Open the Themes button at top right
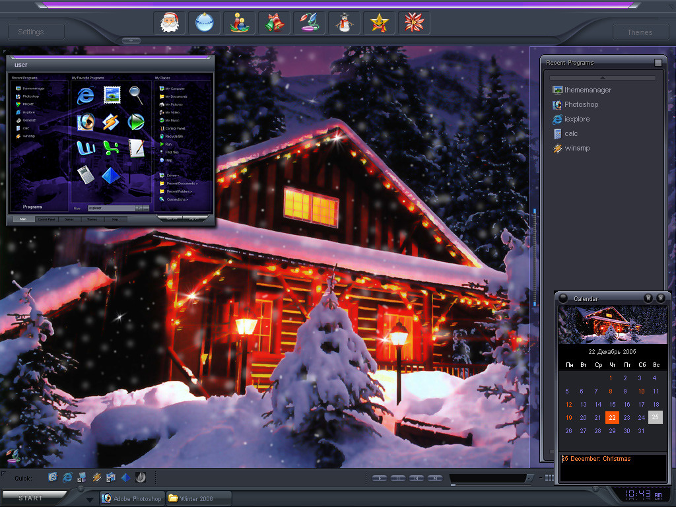The height and width of the screenshot is (507, 676). [x=640, y=32]
